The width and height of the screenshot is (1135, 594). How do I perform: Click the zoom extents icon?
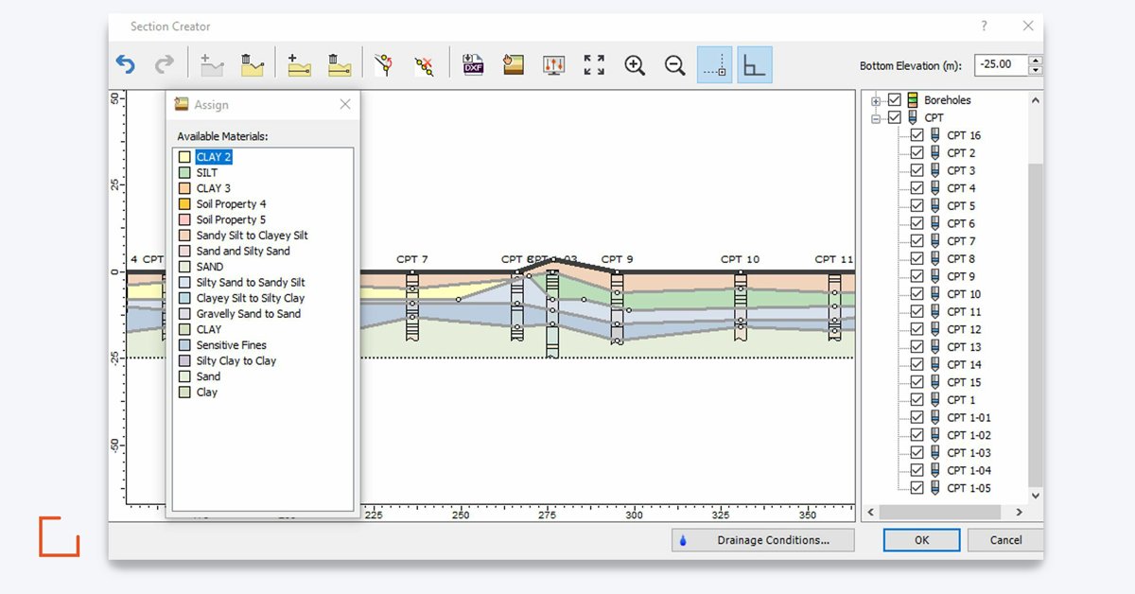(594, 65)
